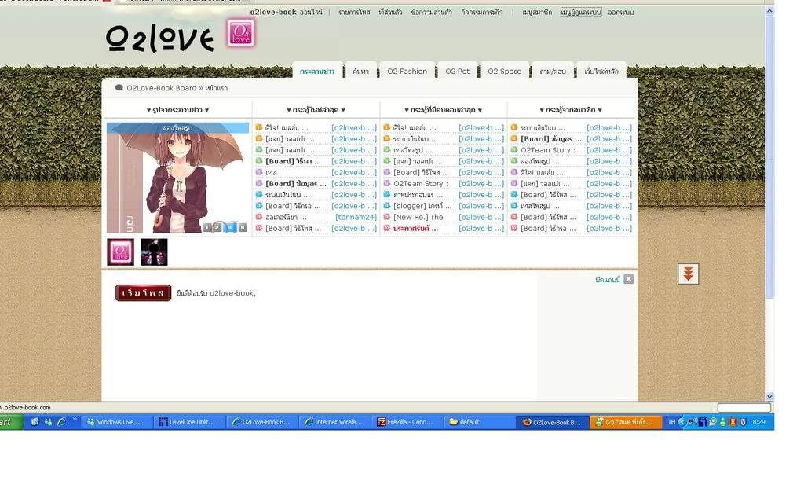The image size is (804, 503).
Task: Click the slideshow caption ลองโพสรูป
Action: 177,128
